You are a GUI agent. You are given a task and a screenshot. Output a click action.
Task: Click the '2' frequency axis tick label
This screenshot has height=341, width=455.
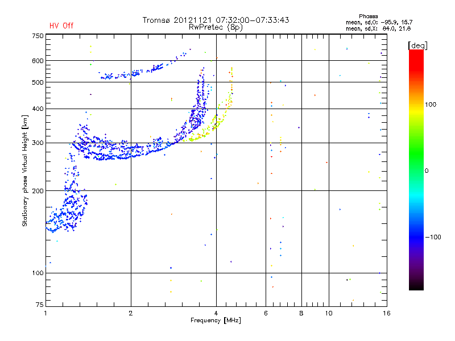pyautogui.click(x=131, y=313)
